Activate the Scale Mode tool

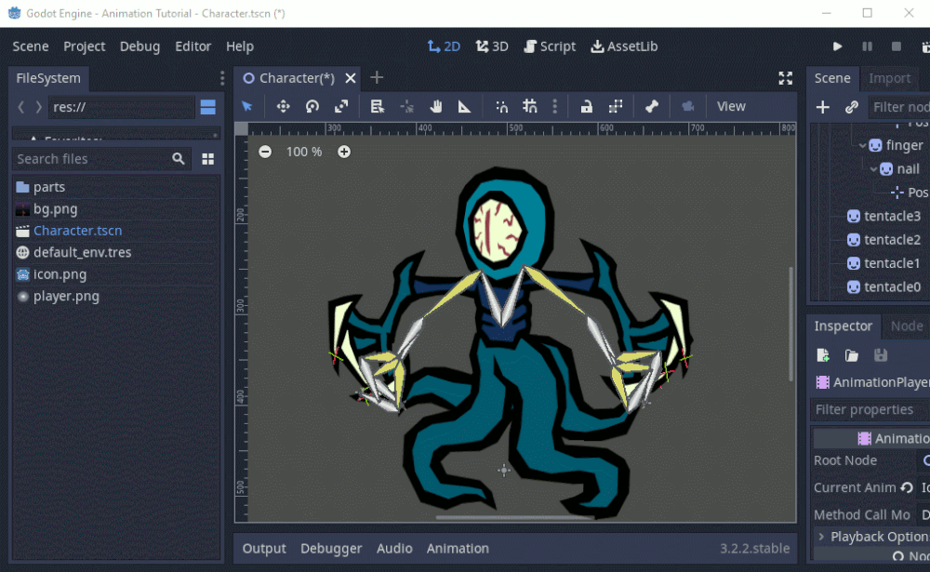(341, 106)
